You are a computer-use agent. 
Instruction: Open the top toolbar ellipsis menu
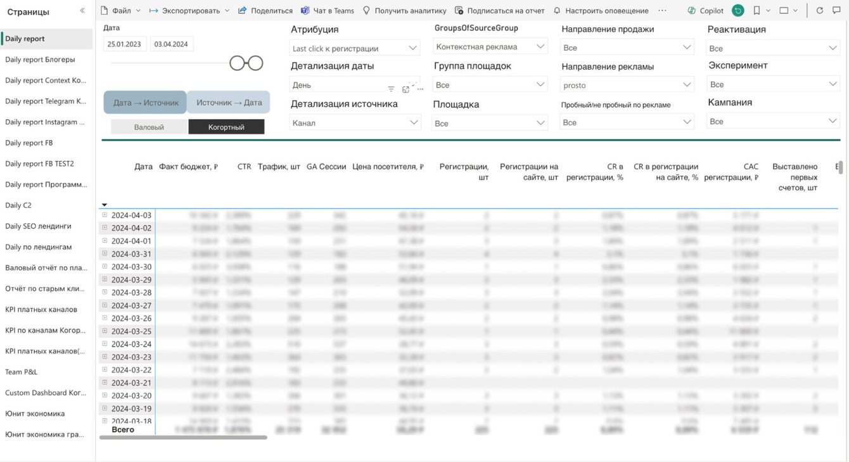coord(662,11)
